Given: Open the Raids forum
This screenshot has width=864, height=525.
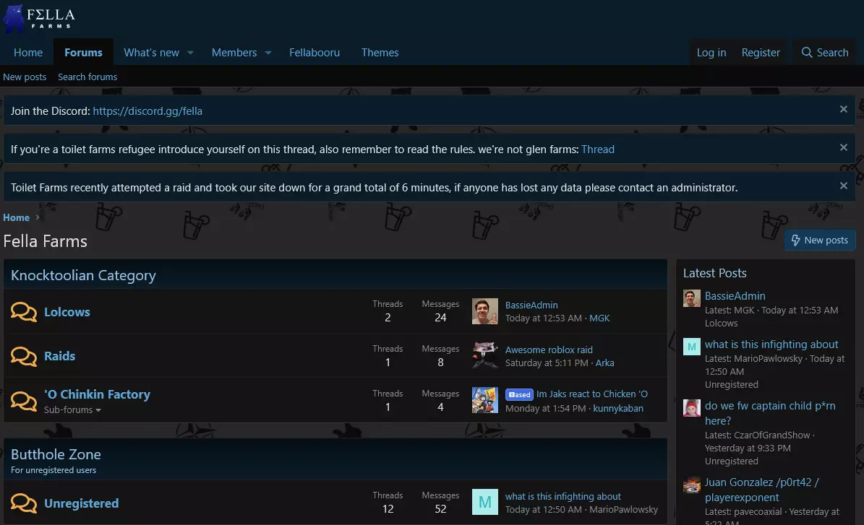Looking at the screenshot, I should coord(59,356).
